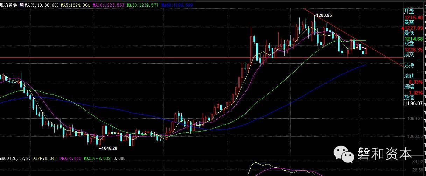This screenshot has height=176, width=426.
Task: Select the DIFF:0.347 value
Action: (x=44, y=159)
